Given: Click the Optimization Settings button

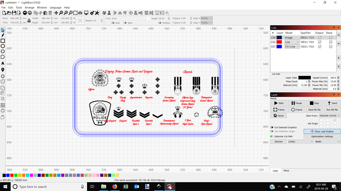Looking at the screenshot, I should tap(322, 136).
